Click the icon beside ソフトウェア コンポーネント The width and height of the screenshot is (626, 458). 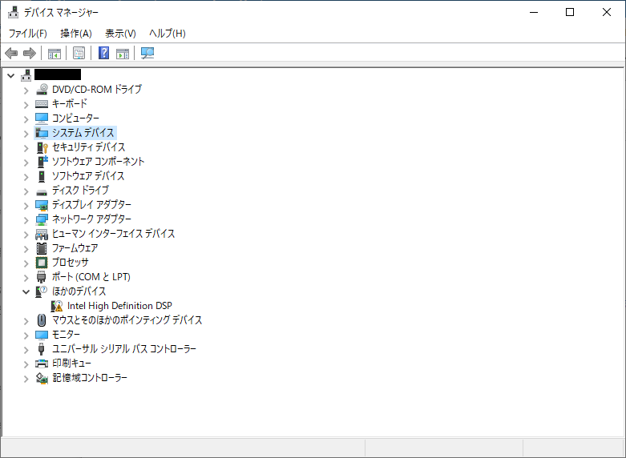(42, 162)
